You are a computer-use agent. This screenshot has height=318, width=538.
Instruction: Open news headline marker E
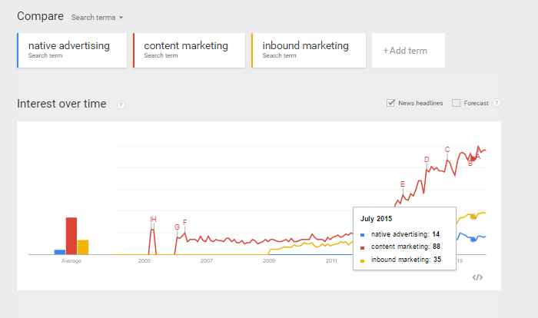[402, 184]
